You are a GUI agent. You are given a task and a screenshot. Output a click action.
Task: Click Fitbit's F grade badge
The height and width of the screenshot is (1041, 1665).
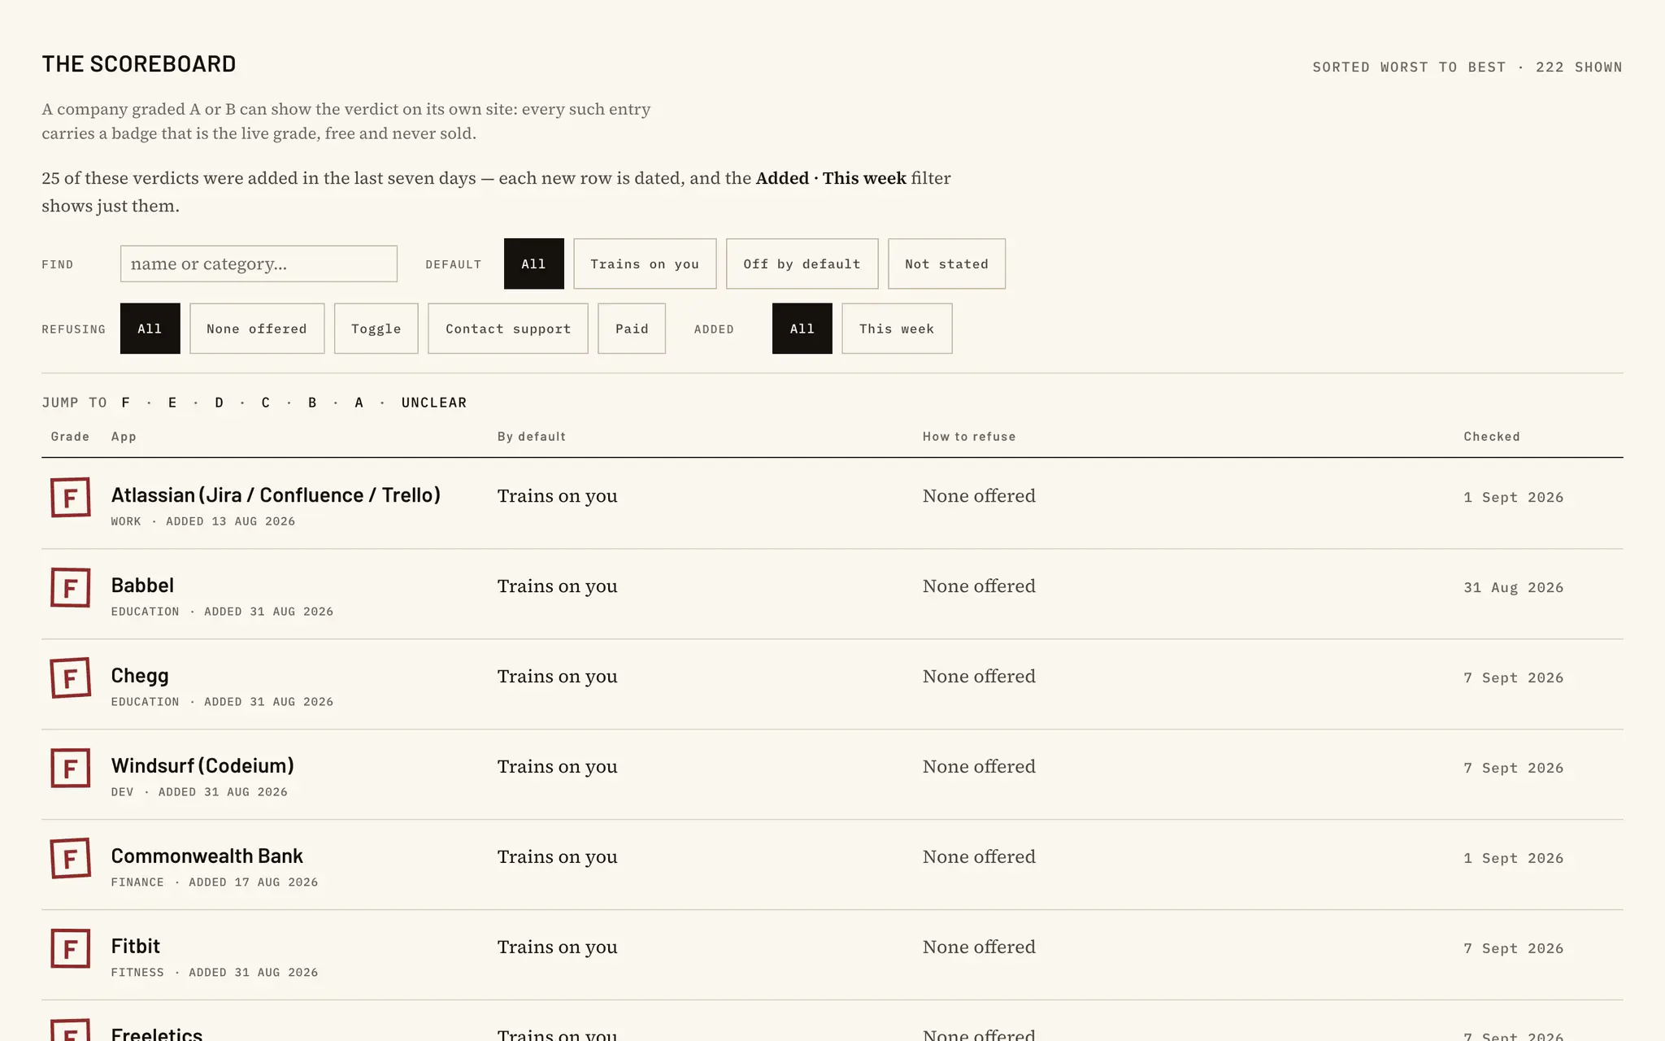pyautogui.click(x=70, y=948)
